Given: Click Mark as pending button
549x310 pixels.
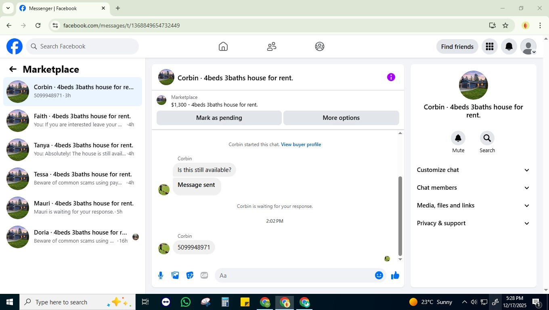Looking at the screenshot, I should (219, 118).
